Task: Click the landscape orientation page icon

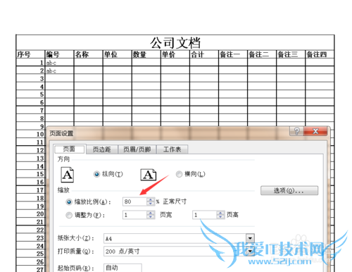Action: click(149, 175)
